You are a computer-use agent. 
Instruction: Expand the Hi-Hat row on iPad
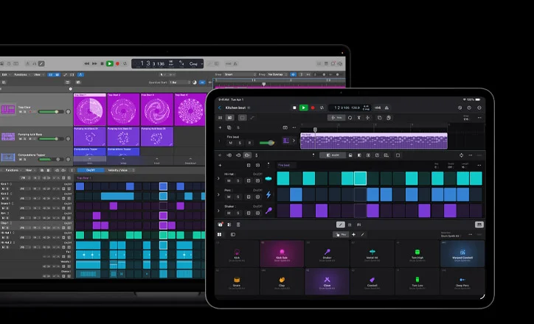[218, 178]
